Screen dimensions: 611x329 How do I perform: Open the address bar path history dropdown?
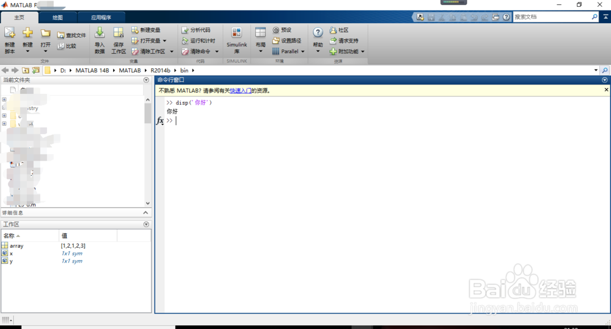tap(596, 70)
